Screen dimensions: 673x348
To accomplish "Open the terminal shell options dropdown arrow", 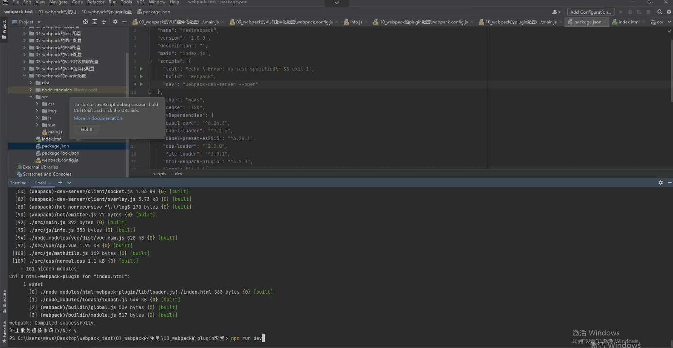I will (x=69, y=183).
